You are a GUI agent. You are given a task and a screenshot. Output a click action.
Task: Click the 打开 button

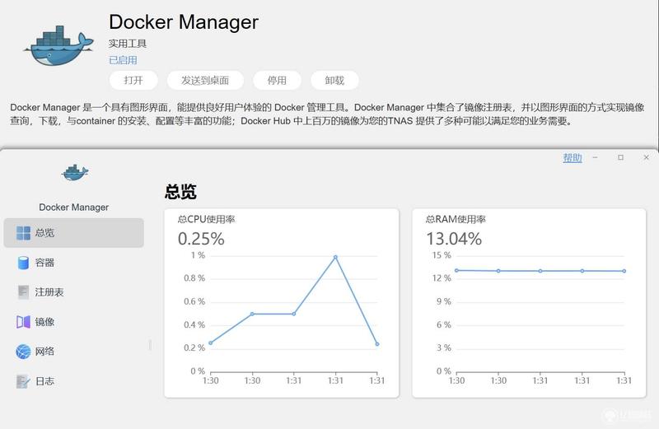point(133,80)
